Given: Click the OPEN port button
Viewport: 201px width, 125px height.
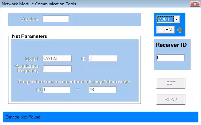Looking at the screenshot, I should pyautogui.click(x=166, y=30).
